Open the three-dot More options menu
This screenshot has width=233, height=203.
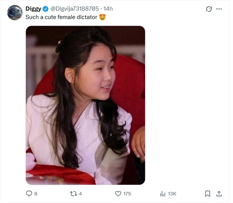click(219, 9)
